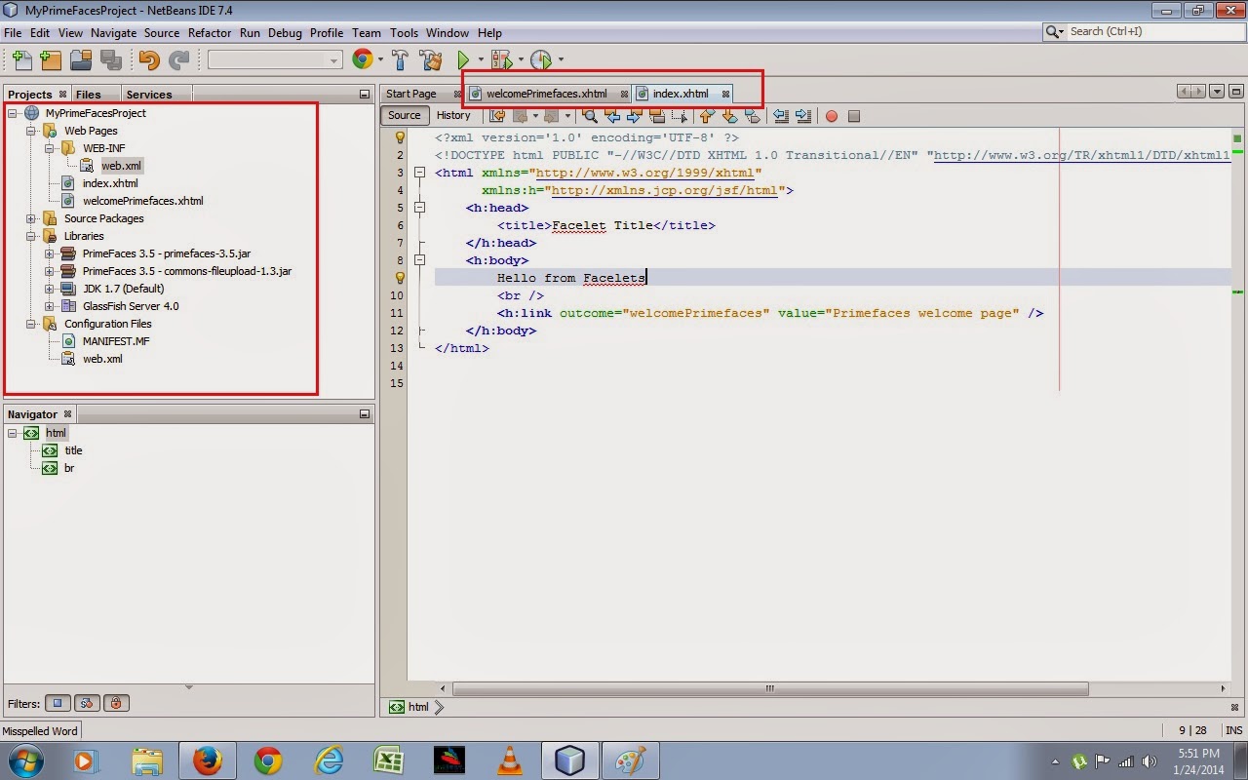The image size is (1248, 780).
Task: Open the File menu
Action: pos(13,32)
